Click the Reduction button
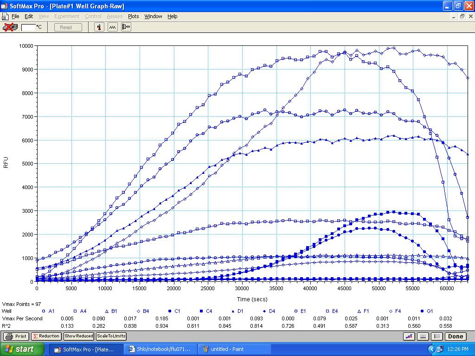 [46, 336]
